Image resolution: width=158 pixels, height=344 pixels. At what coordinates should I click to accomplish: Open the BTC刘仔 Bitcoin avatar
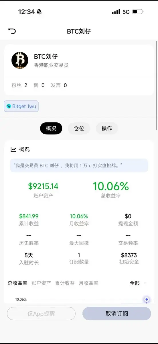pos(20,60)
